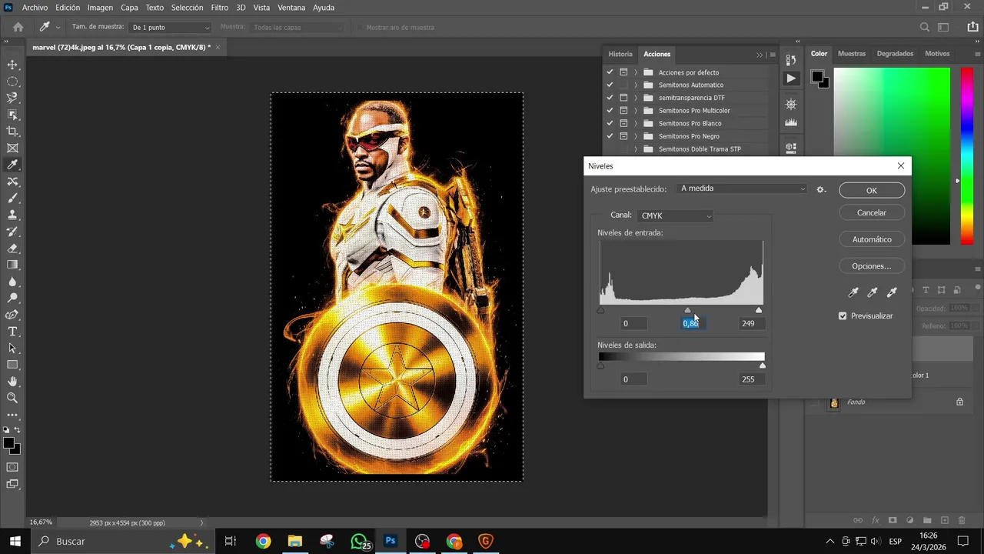Pick the black point eyedropper in Niveles
Image resolution: width=984 pixels, height=554 pixels.
coord(853,292)
